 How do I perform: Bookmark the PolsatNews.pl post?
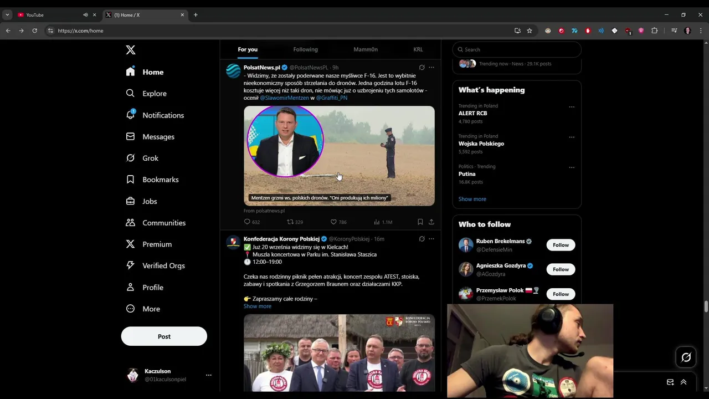(420, 222)
